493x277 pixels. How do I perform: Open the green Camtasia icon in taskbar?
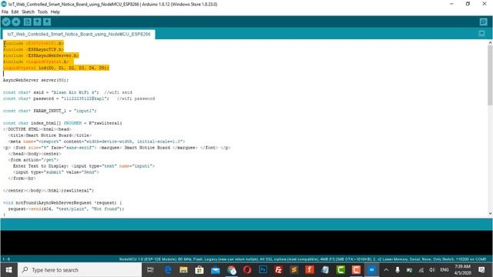point(340,270)
